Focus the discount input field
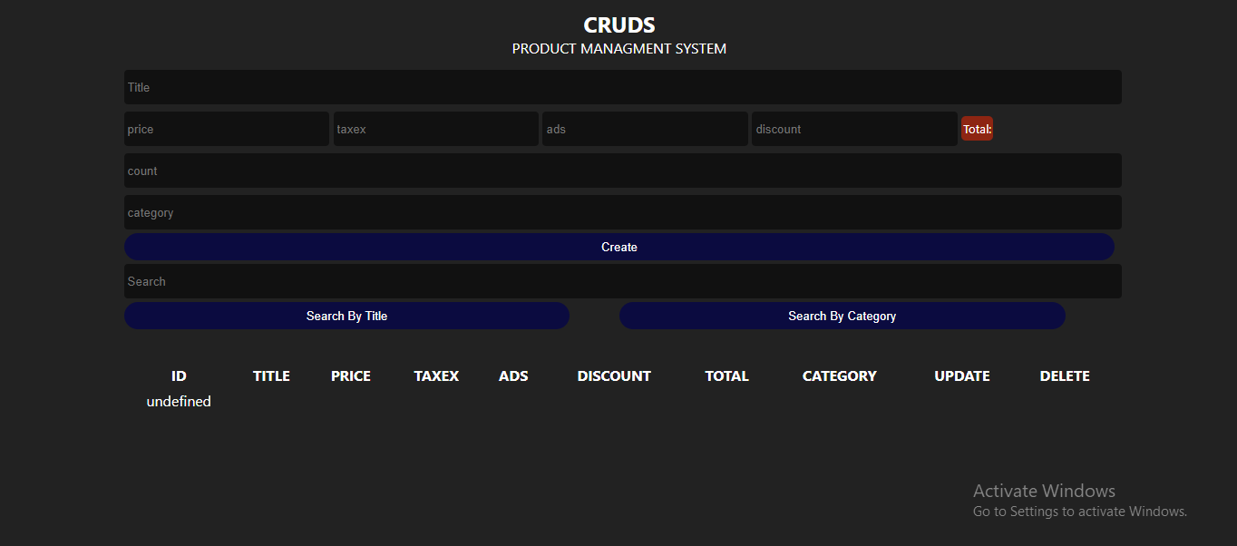 click(853, 129)
